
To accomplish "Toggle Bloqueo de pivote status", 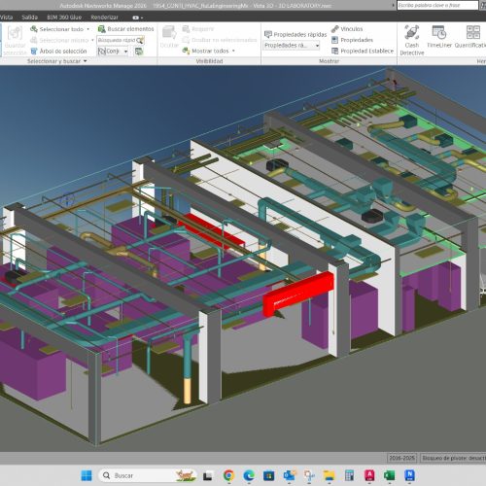I will [x=453, y=458].
